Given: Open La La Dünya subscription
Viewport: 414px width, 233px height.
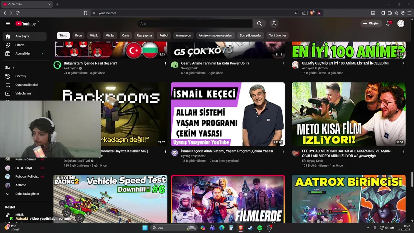Looking at the screenshot, I should point(25,168).
